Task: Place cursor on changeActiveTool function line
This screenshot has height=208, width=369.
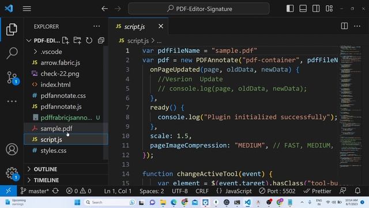Action: 207,174
